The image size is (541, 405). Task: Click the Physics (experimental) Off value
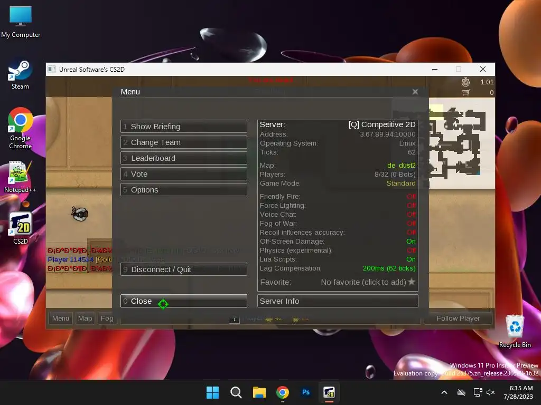coord(411,250)
